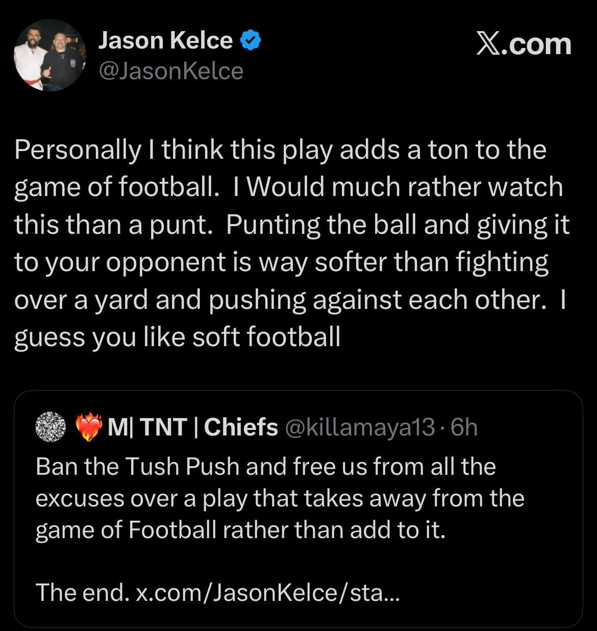
Task: Click the heart-on-fire emoji
Action: (88, 427)
